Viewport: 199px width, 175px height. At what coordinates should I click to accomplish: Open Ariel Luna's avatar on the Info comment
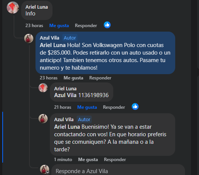pyautogui.click(x=13, y=8)
